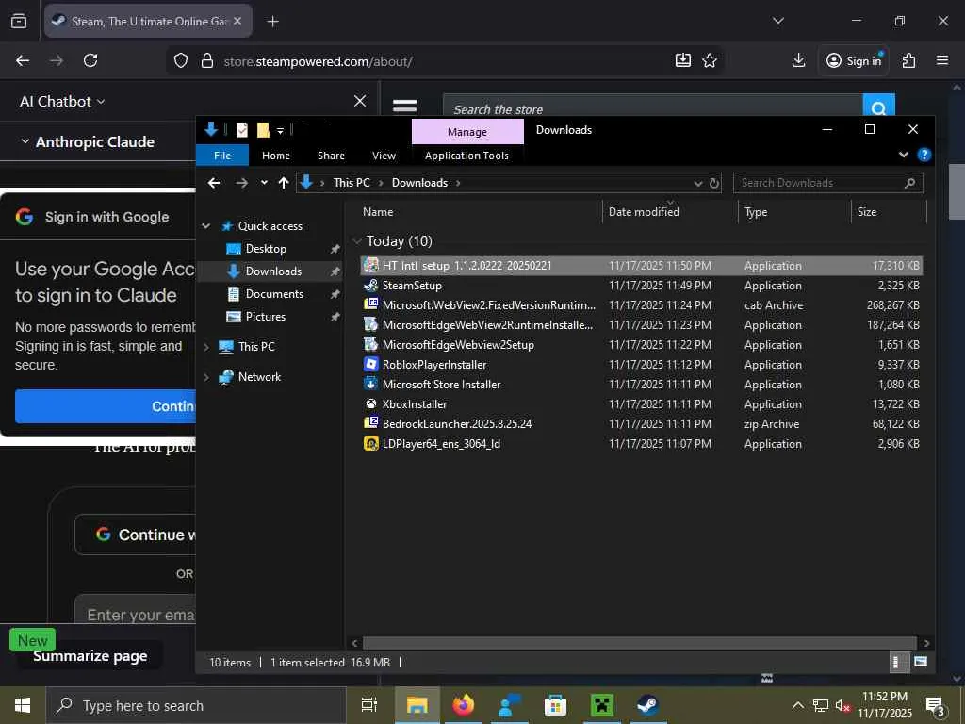Collapse the Quick access tree node
The image size is (965, 724).
click(206, 226)
